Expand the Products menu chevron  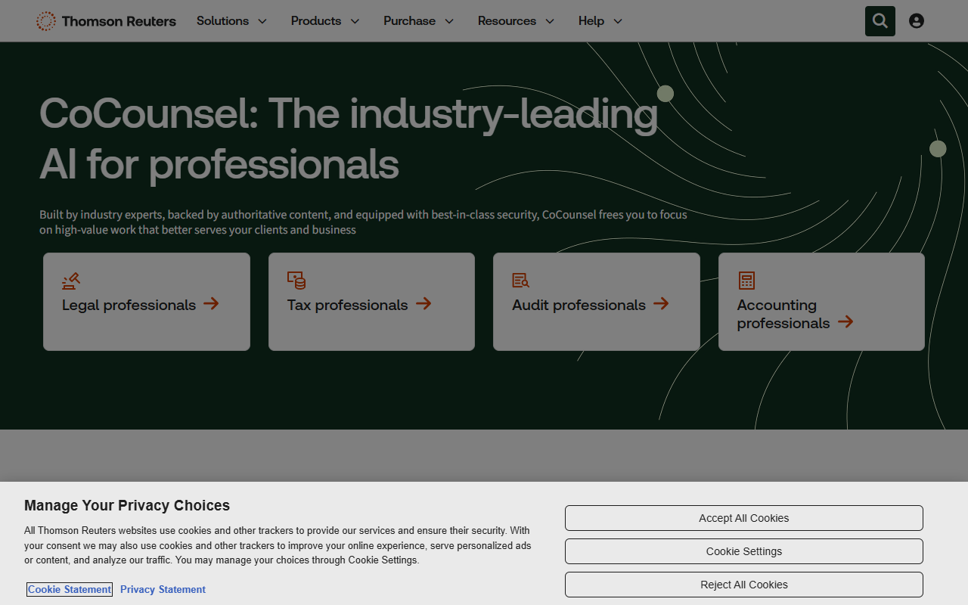coord(355,21)
